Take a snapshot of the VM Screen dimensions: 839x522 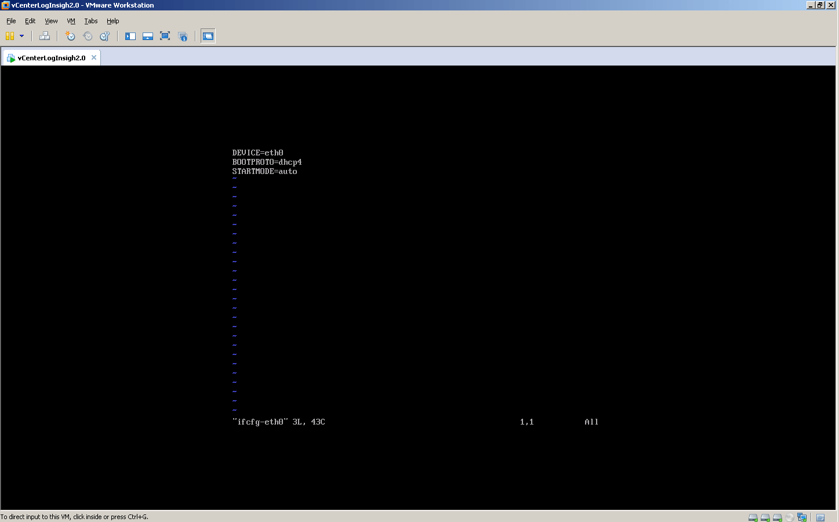coord(70,36)
